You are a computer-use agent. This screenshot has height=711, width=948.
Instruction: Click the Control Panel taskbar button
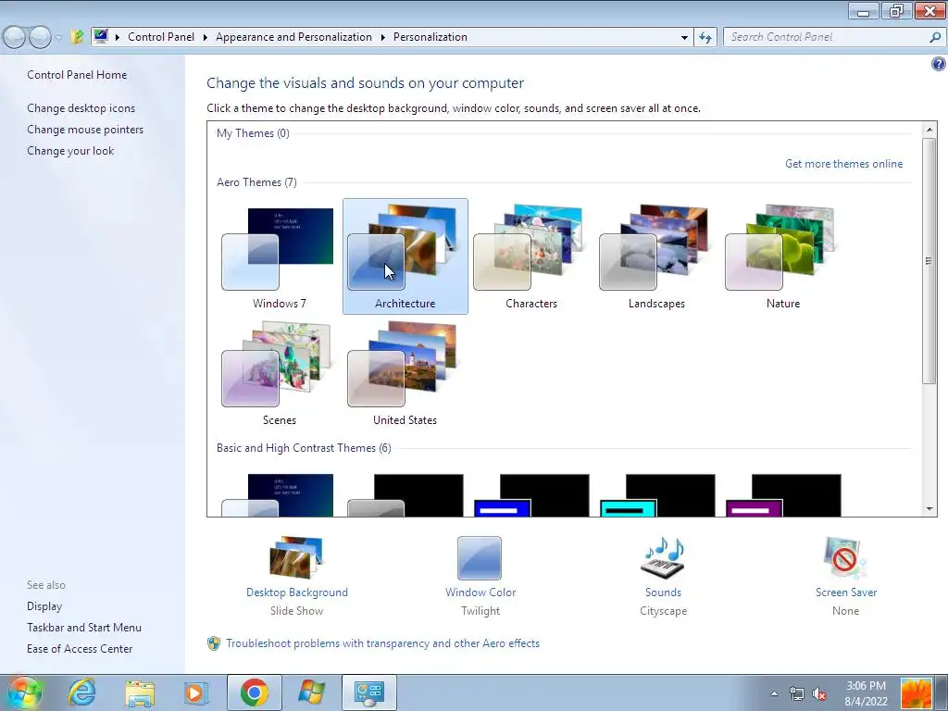click(369, 692)
